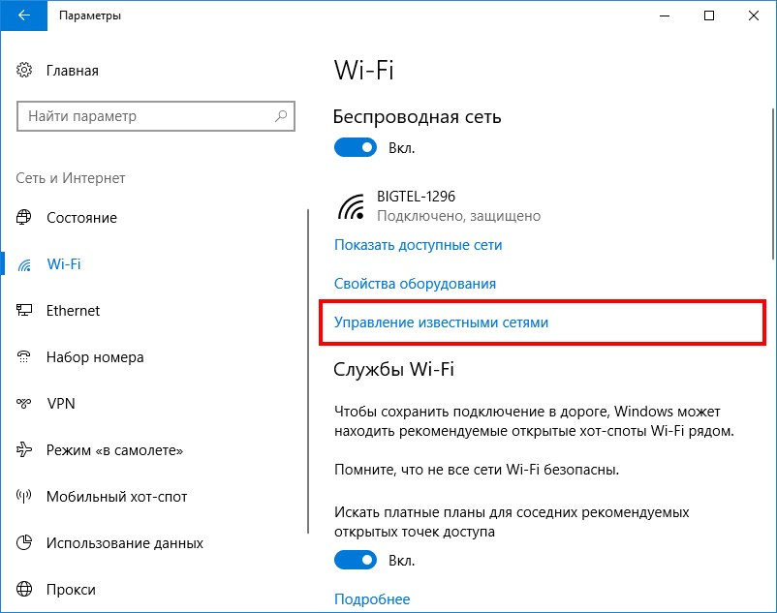Click the Прокси globe icon
Viewport: 777px width, 613px height.
coord(24,589)
